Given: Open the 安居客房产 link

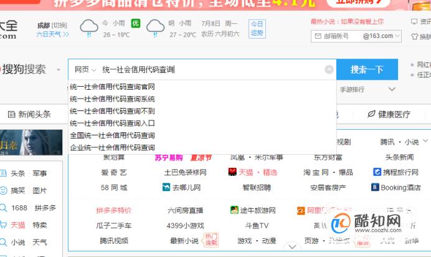Looking at the screenshot, I should click(x=328, y=188).
